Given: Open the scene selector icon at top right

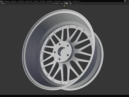Looking at the screenshot, I should (x=126, y=1).
